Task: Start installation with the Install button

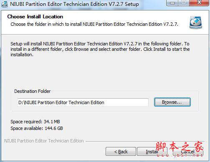Action: pyautogui.click(x=152, y=152)
